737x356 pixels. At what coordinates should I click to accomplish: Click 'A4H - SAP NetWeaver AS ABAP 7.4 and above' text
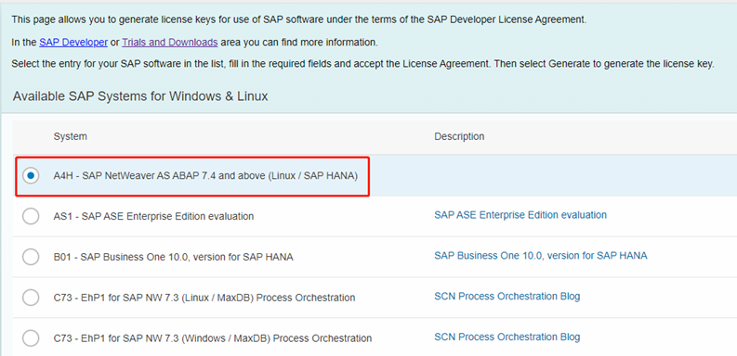click(206, 176)
